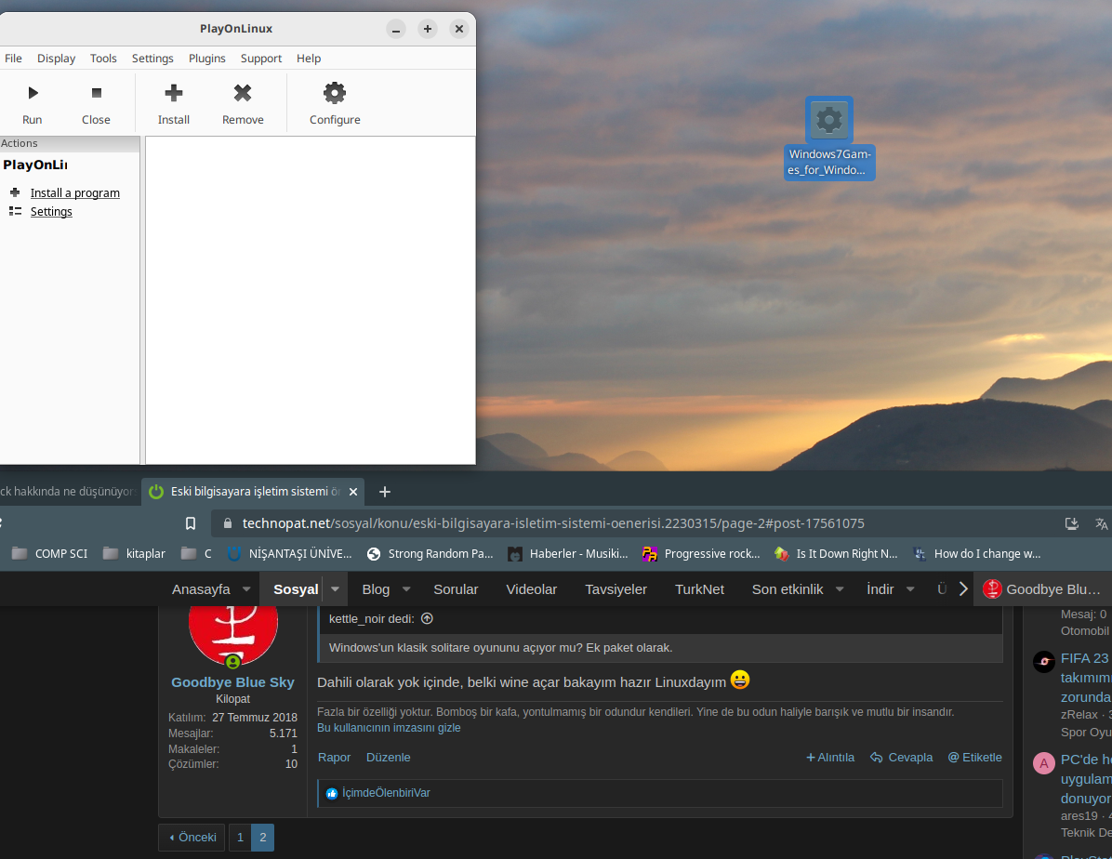Click the Cevapla reply button
The width and height of the screenshot is (1112, 859).
901,757
